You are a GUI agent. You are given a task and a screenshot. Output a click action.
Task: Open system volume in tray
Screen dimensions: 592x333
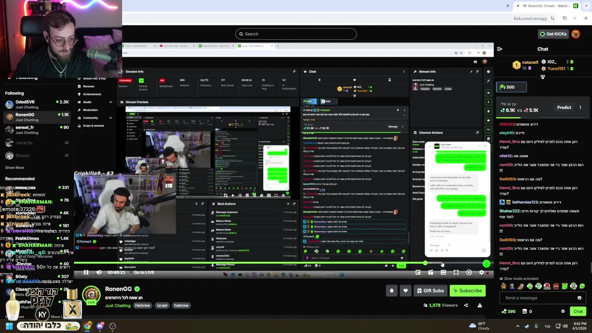(x=565, y=326)
